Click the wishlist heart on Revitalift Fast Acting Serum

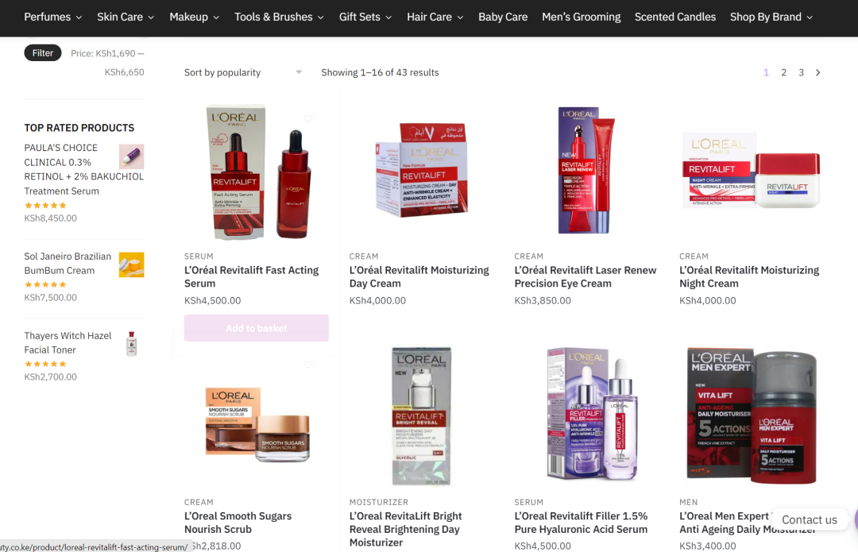click(x=308, y=118)
